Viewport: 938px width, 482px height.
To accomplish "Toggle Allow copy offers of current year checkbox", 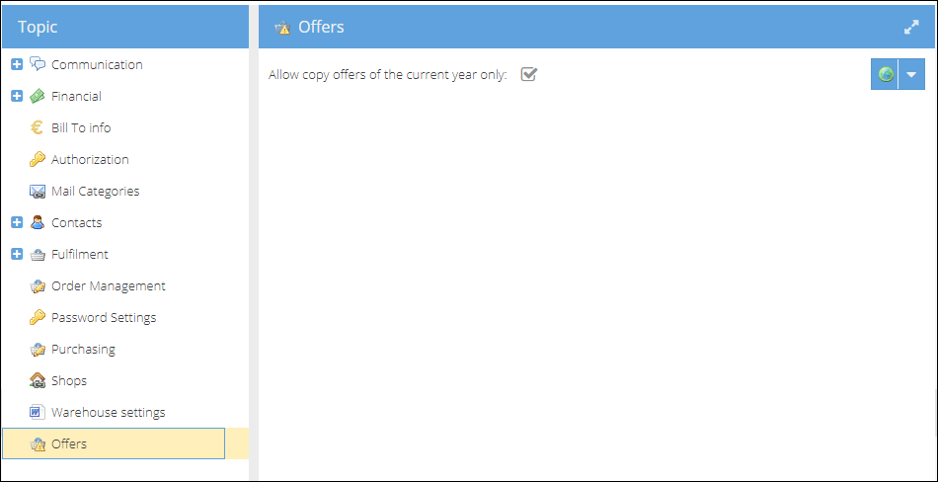I will [x=529, y=74].
